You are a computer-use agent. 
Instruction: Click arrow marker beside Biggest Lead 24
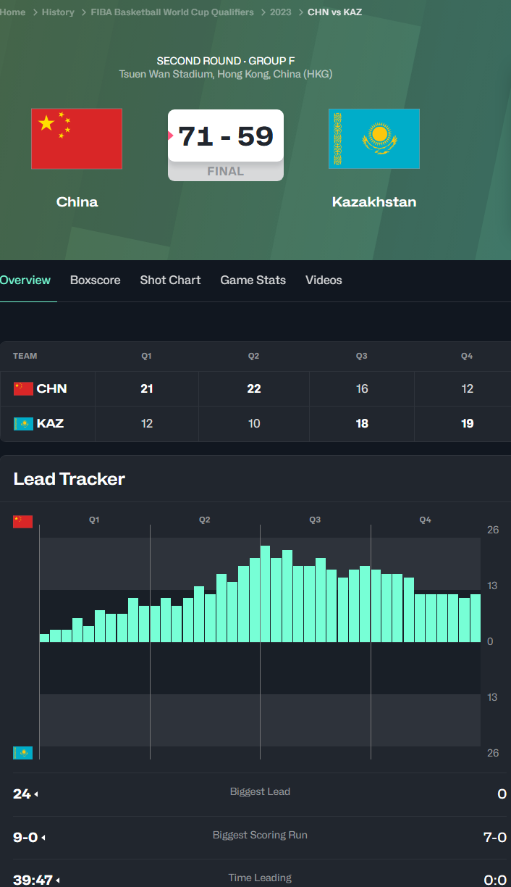click(x=36, y=795)
